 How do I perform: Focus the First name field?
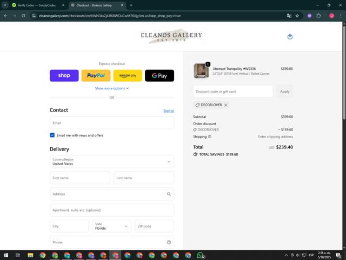[80, 178]
